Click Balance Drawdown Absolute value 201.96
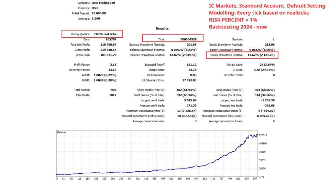330x185 pixels. pos(191,45)
